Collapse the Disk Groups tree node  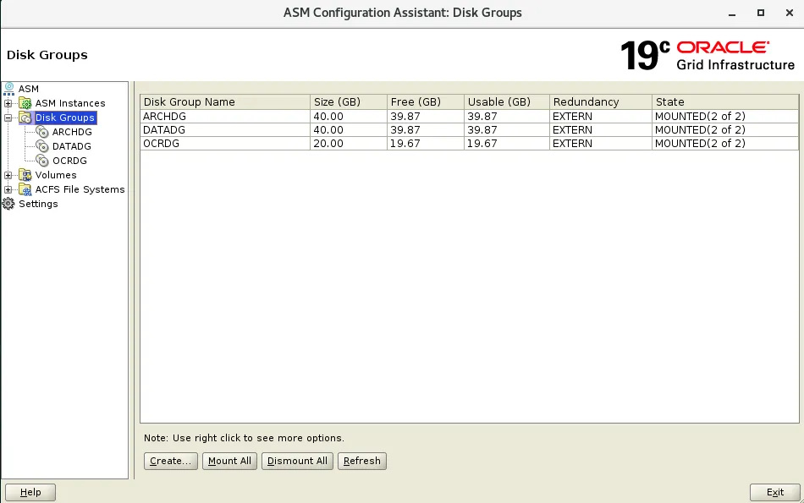(x=8, y=118)
